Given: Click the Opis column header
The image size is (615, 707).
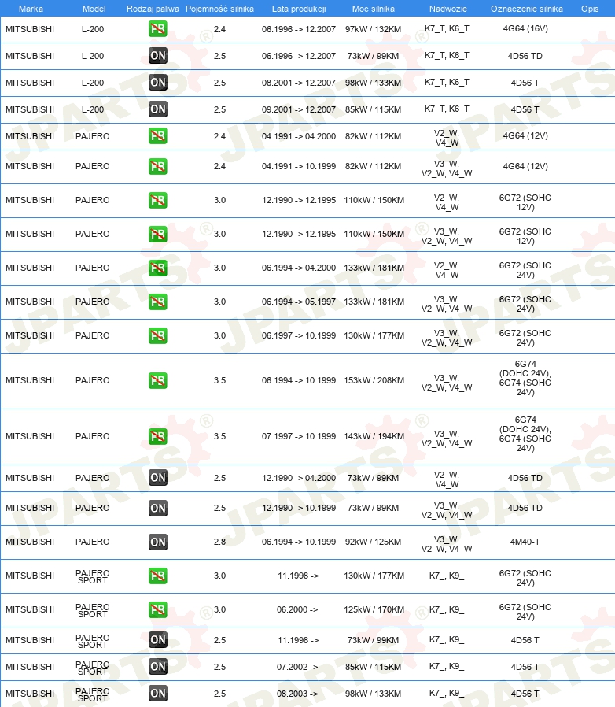Looking at the screenshot, I should pos(590,9).
